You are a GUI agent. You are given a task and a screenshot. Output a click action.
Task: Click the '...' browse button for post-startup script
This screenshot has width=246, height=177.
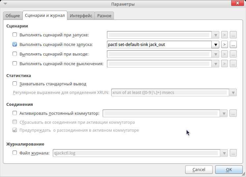tap(233, 44)
